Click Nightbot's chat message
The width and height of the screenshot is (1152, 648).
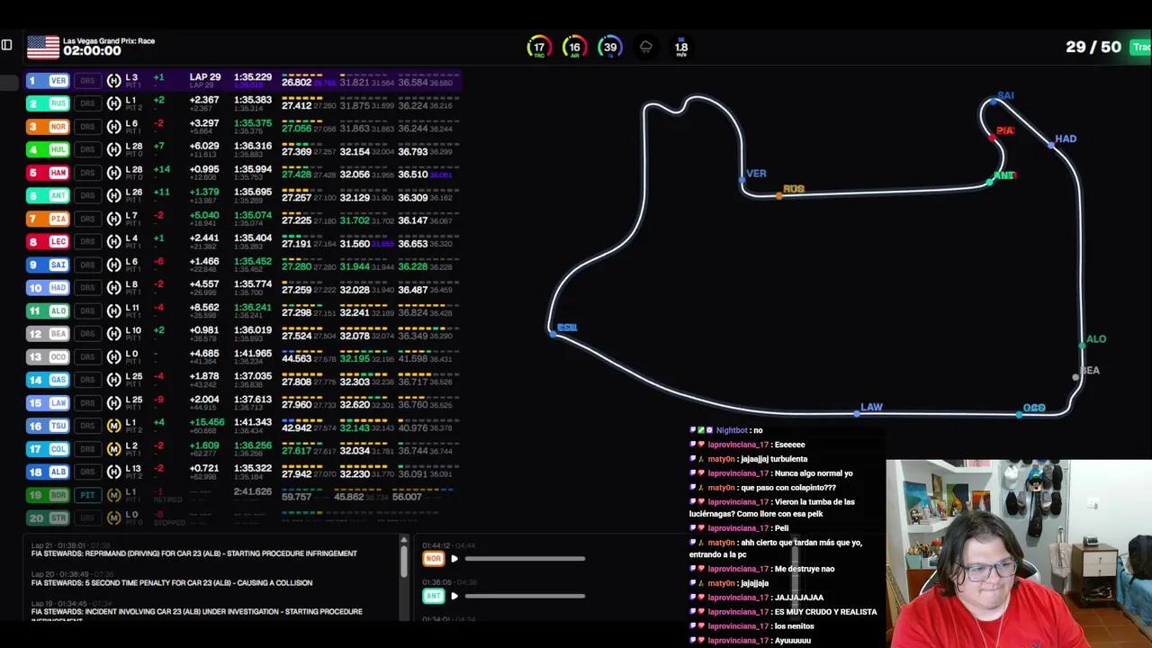725,430
